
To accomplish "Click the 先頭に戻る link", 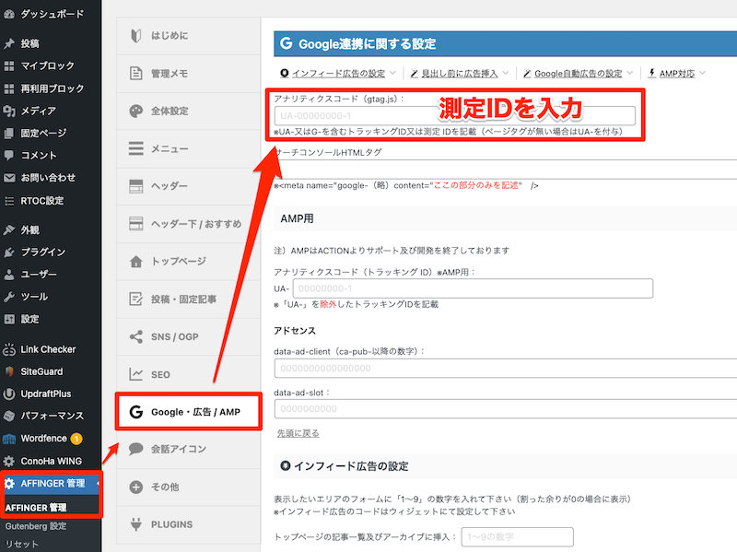I will [298, 432].
